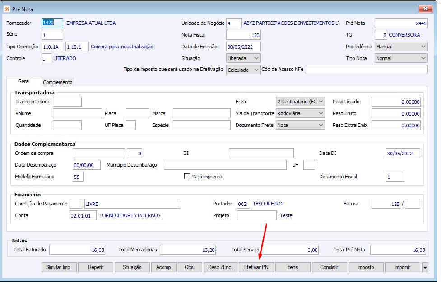The height and width of the screenshot is (284, 442).
Task: Open Itens of the pre-invoice
Action: (293, 267)
